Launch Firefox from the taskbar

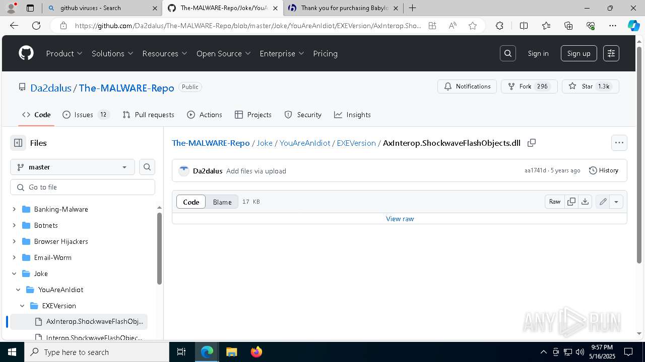[x=256, y=352]
